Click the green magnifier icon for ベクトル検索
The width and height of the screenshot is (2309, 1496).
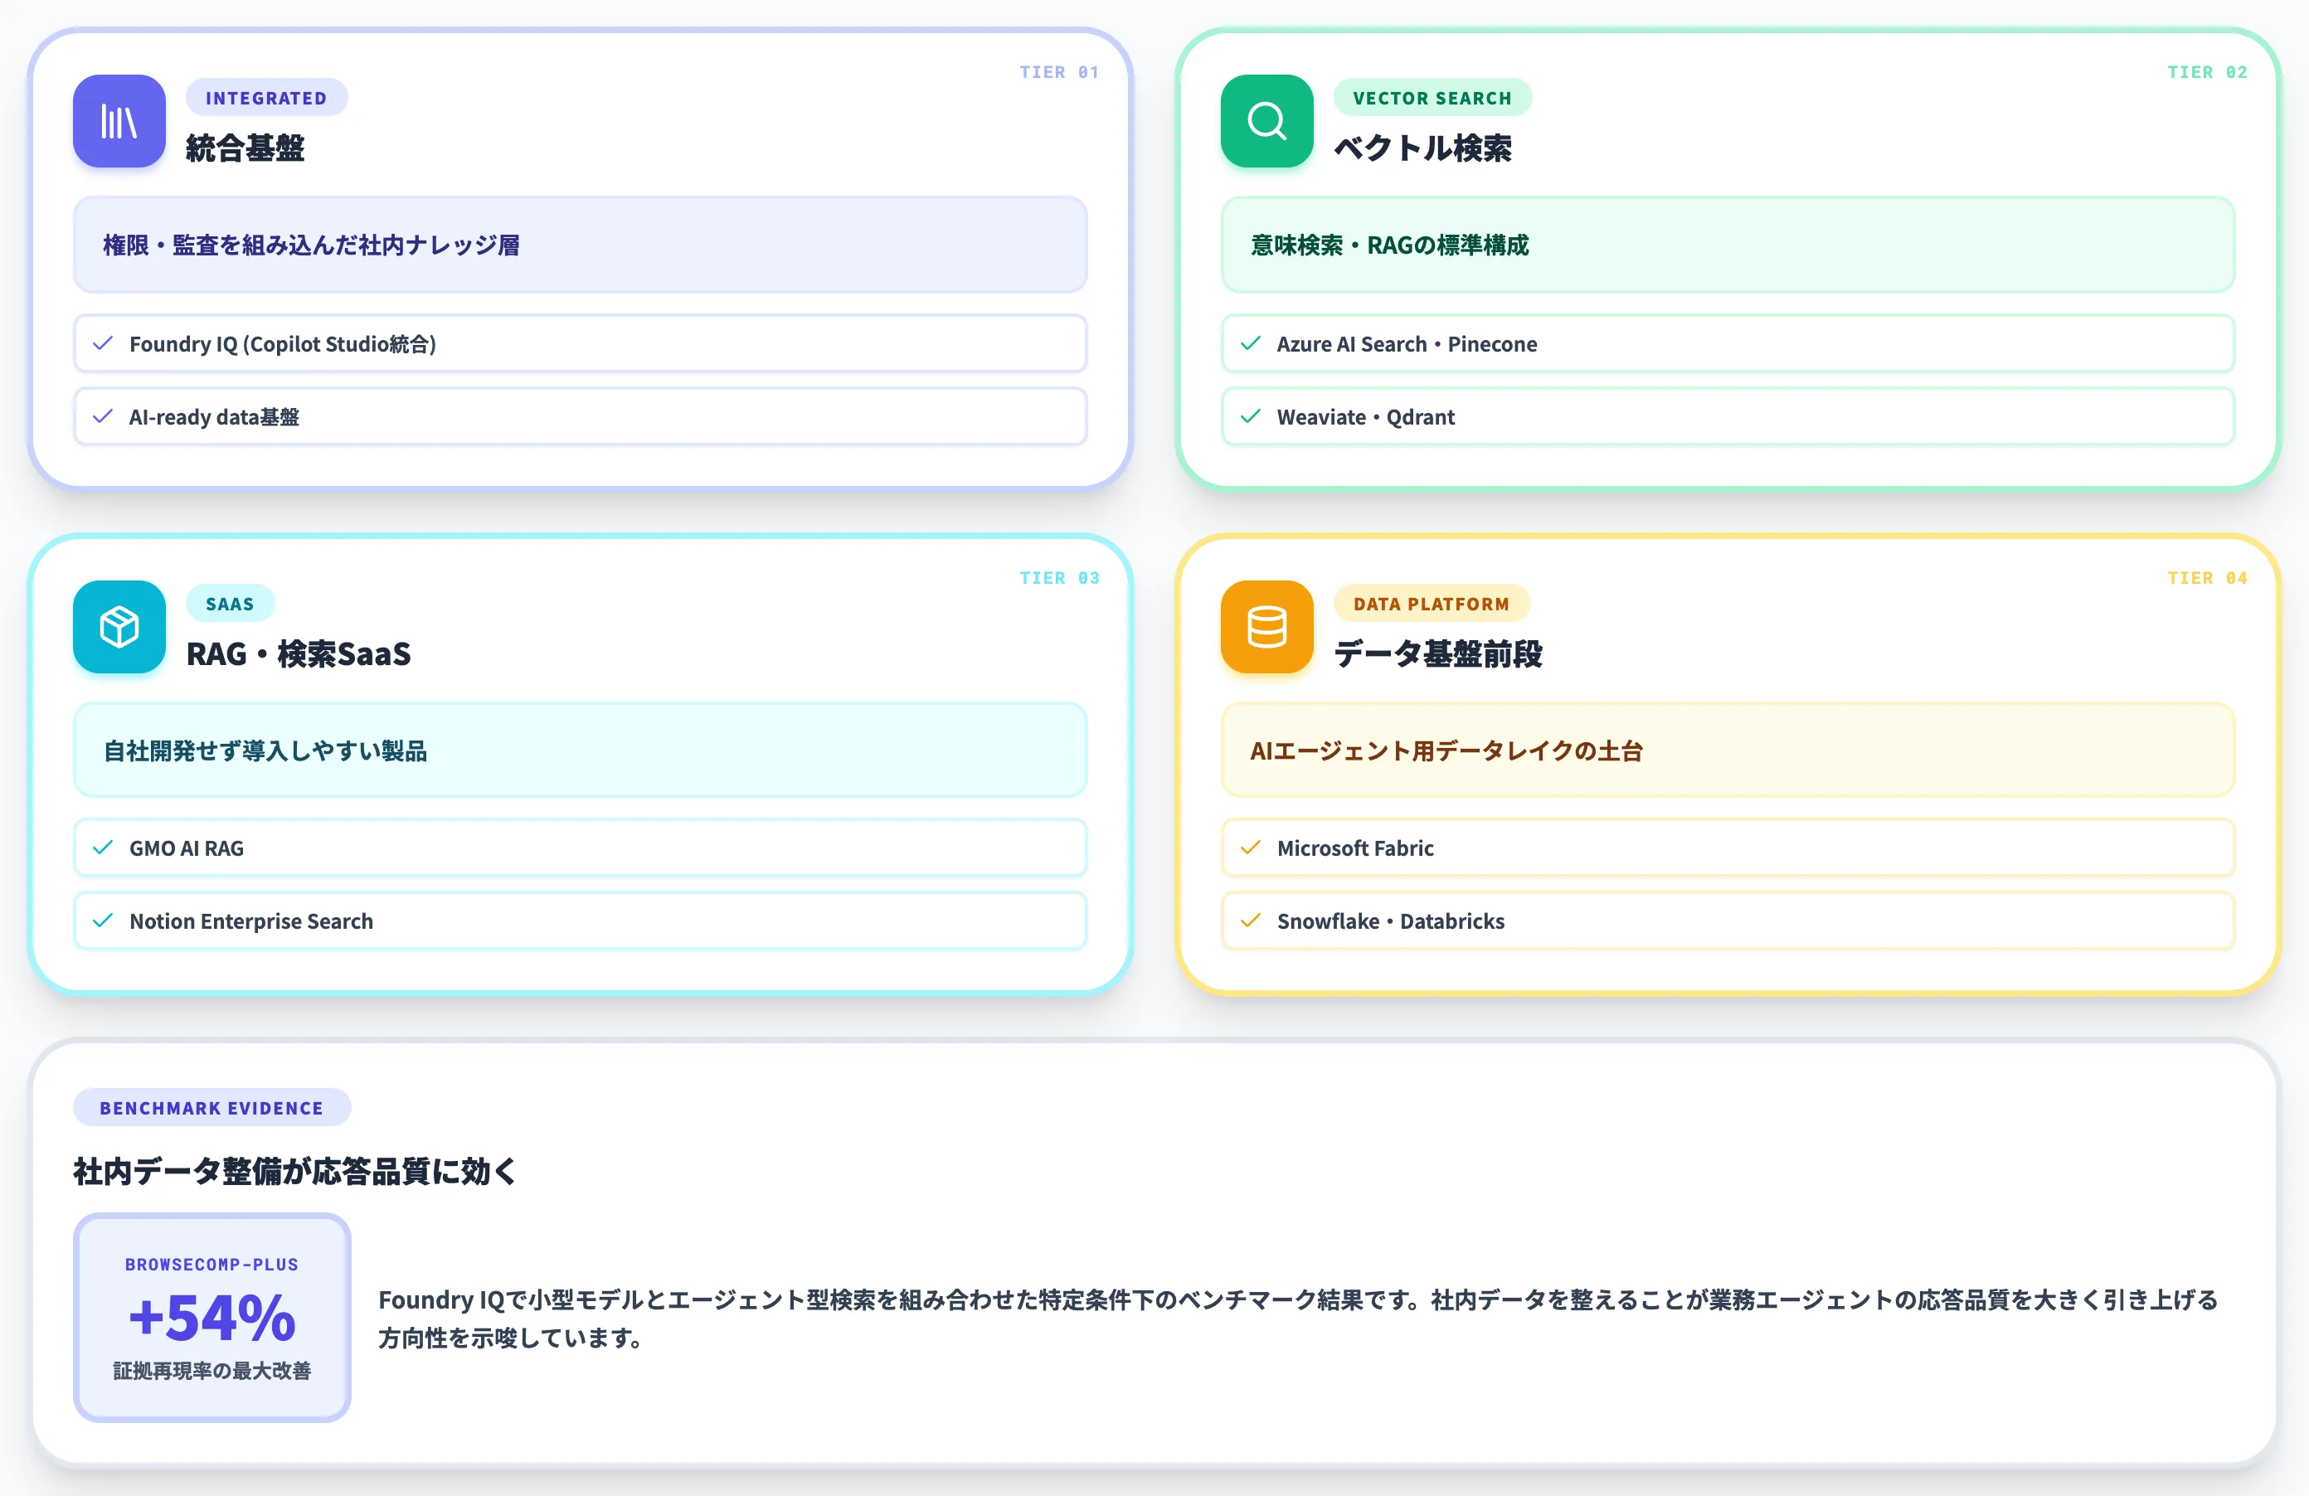tap(1266, 121)
